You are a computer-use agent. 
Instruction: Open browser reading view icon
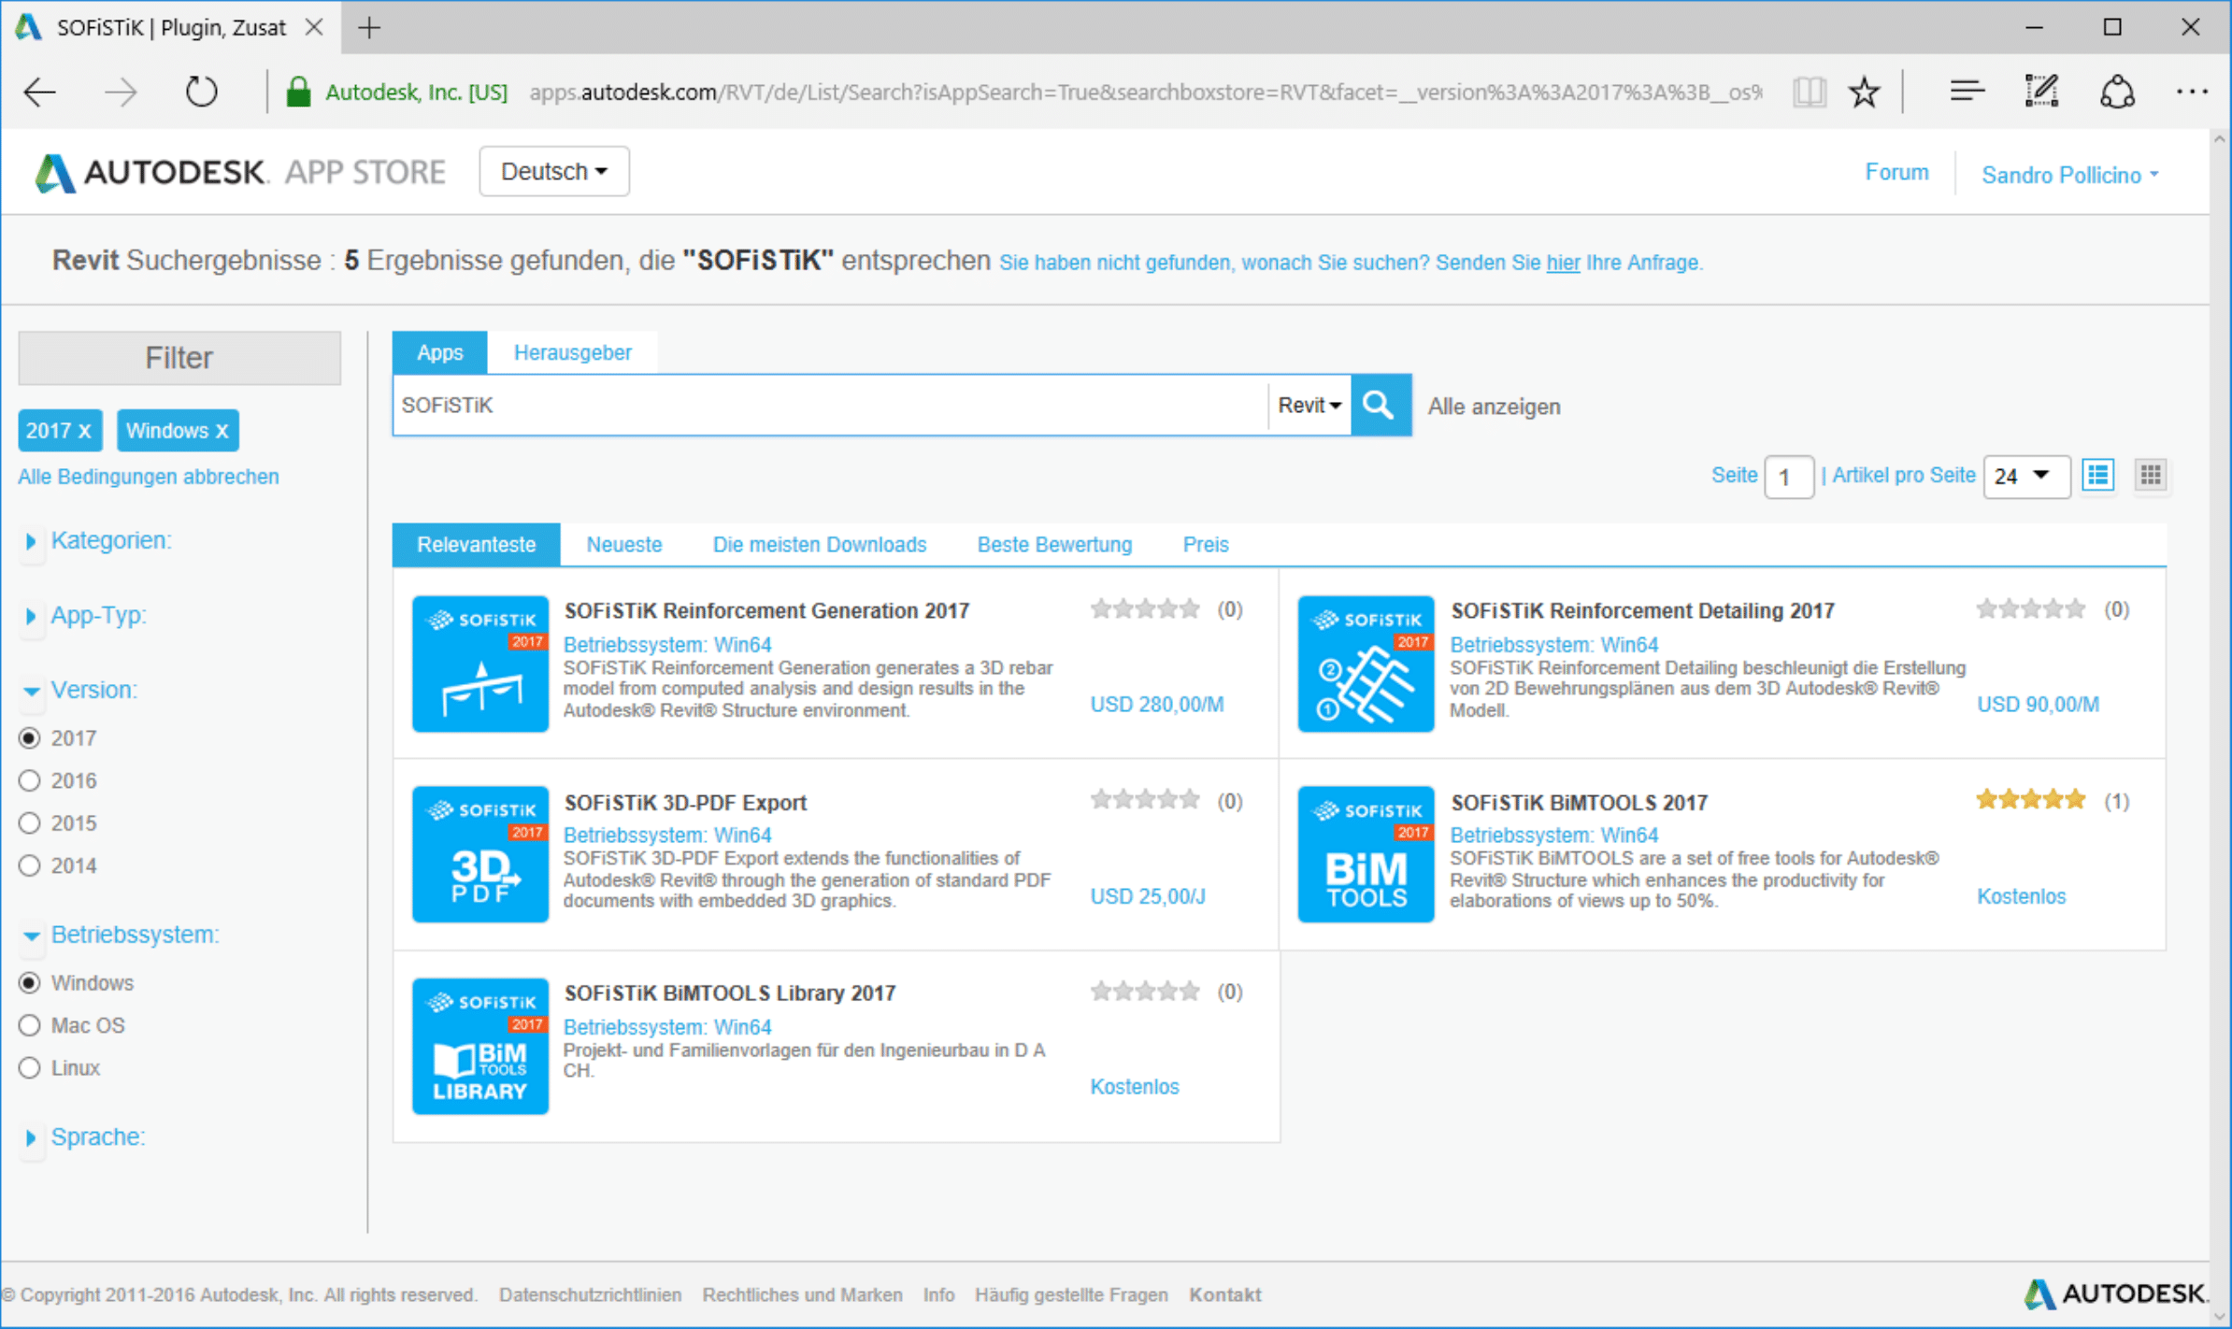coord(1809,92)
